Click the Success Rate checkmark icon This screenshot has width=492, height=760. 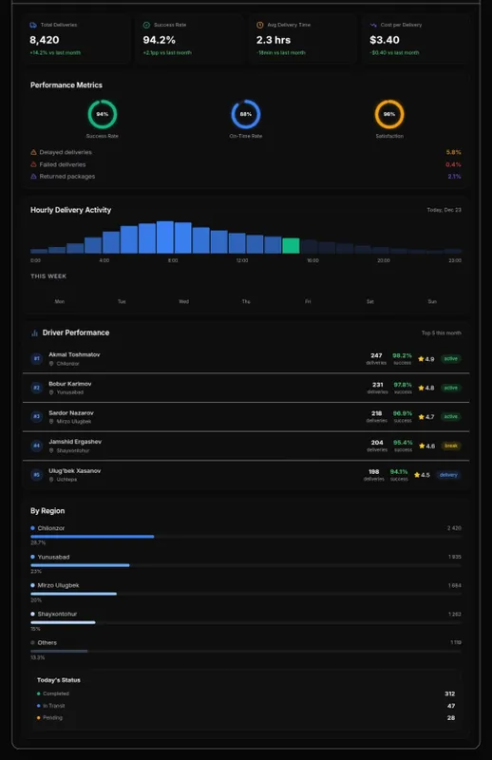146,25
